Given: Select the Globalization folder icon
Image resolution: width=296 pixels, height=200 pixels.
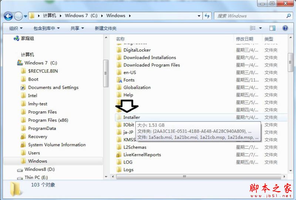Looking at the screenshot, I should point(119,87).
